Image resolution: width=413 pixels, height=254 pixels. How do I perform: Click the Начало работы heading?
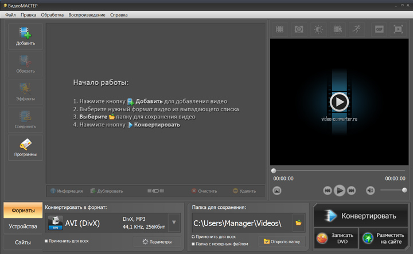pos(101,82)
